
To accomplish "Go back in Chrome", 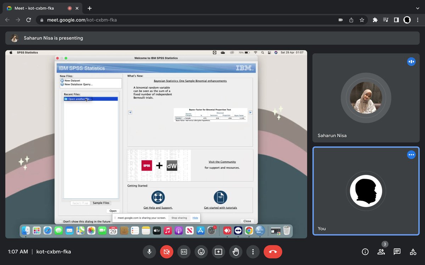I will [7, 20].
